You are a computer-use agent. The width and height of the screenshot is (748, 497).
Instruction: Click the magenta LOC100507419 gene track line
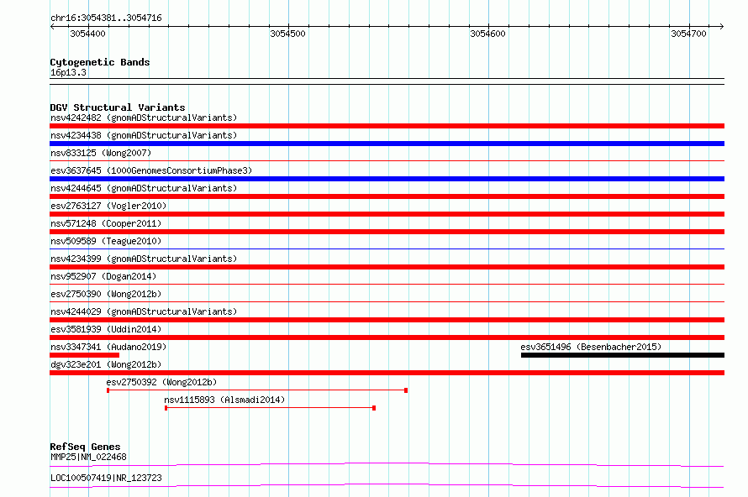387,485
